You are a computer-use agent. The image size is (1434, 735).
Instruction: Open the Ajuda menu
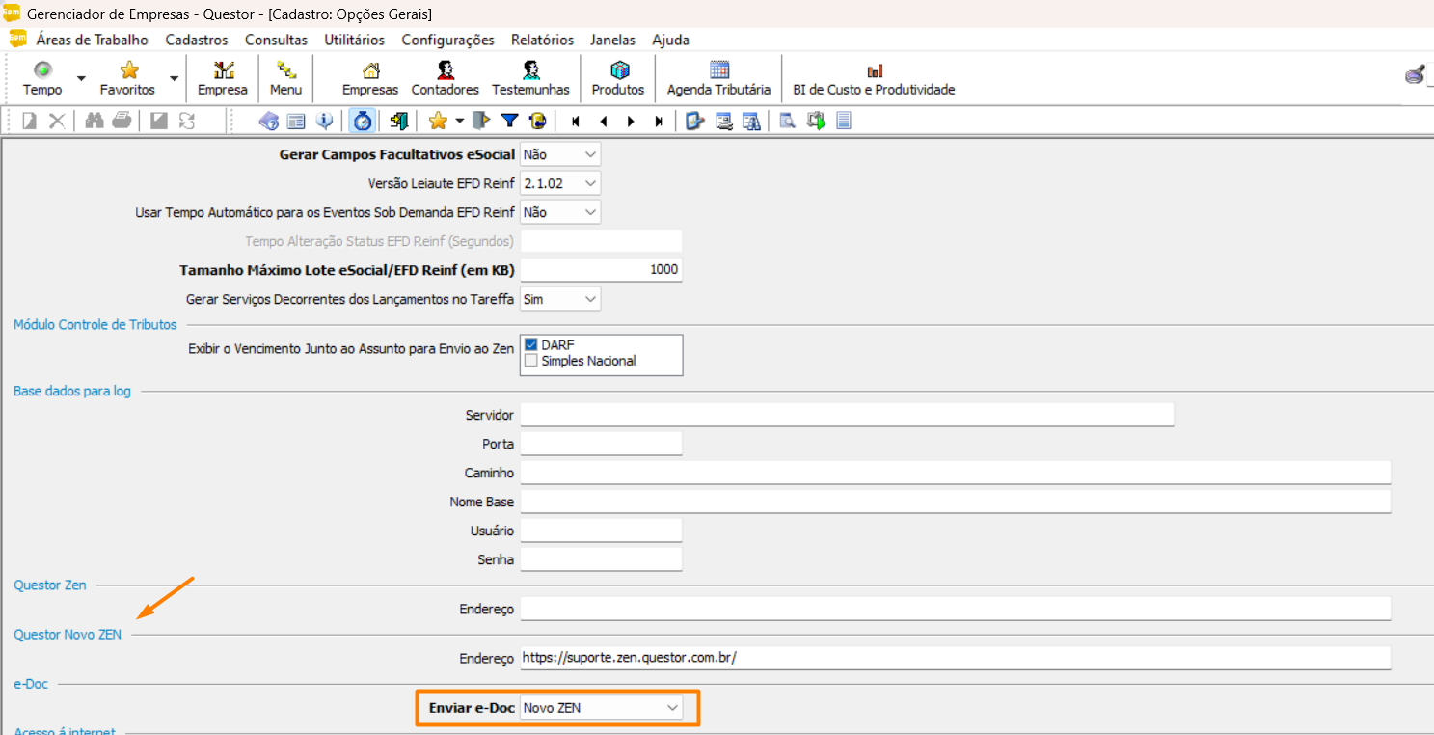(670, 40)
